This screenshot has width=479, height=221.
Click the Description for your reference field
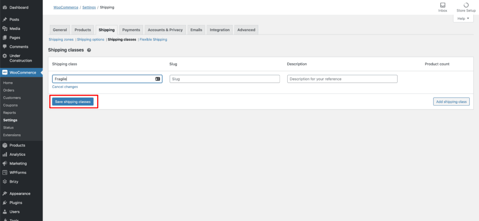click(342, 79)
